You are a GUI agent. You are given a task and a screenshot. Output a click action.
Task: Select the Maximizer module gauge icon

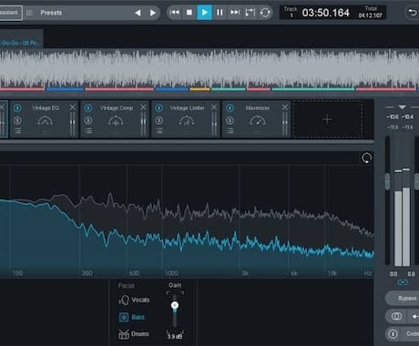[258, 121]
